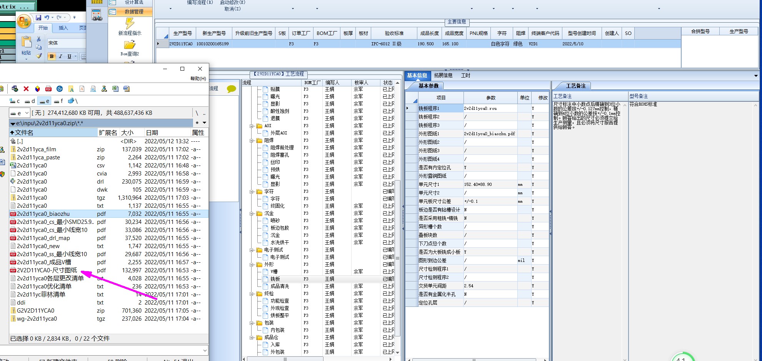Screen dimensions: 762x361
Task: Click the round Office button
Action: [x=24, y=21]
